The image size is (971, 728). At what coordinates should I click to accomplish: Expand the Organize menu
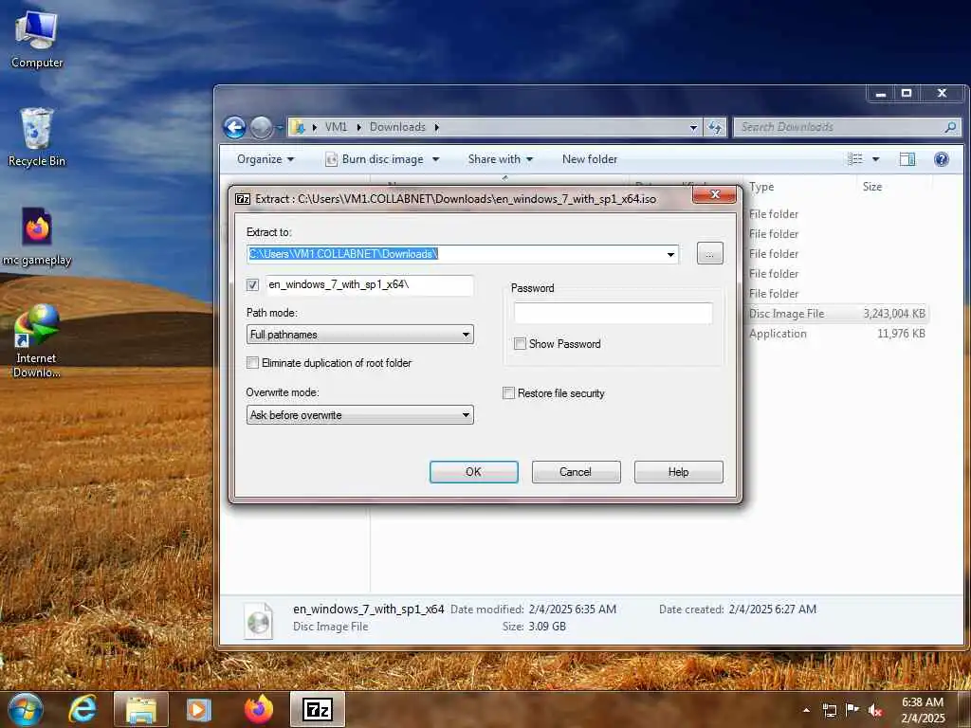click(x=266, y=159)
